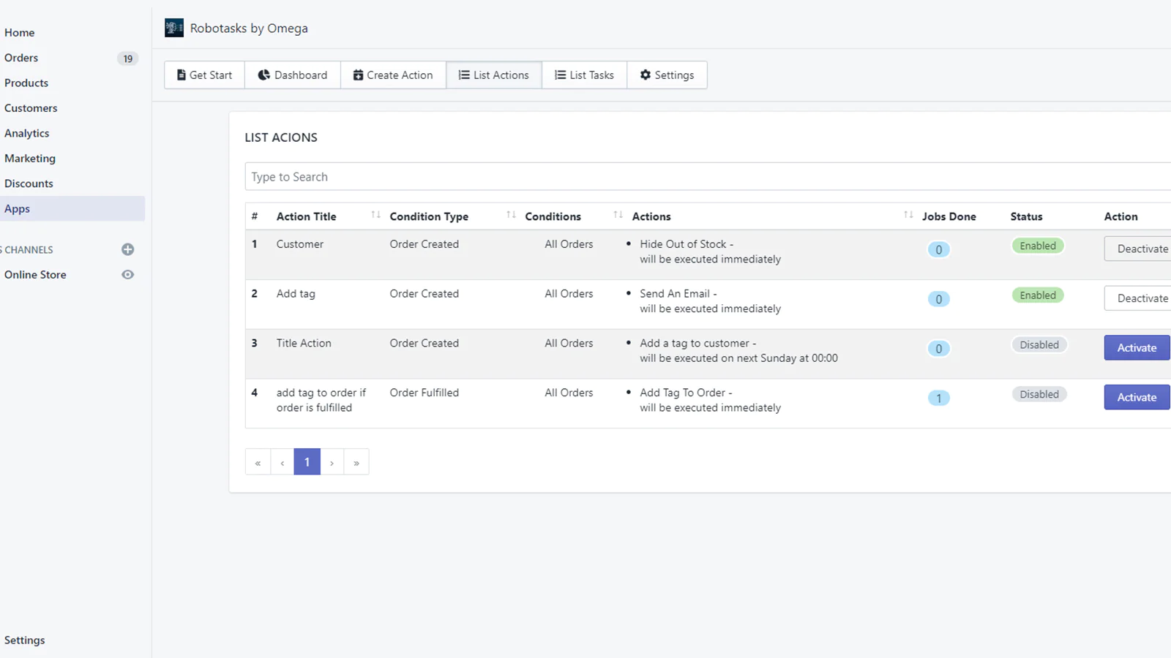Navigate to Products in the sidebar
Image resolution: width=1171 pixels, height=658 pixels.
pos(26,83)
